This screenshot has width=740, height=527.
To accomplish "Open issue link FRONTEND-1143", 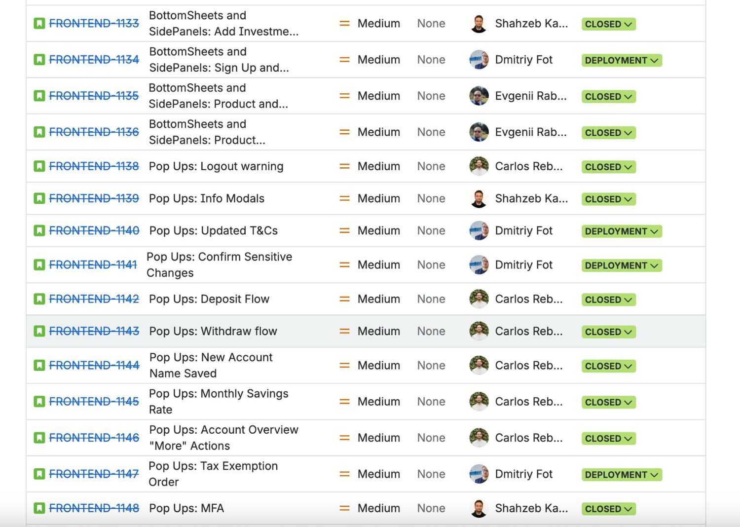I will (x=94, y=331).
